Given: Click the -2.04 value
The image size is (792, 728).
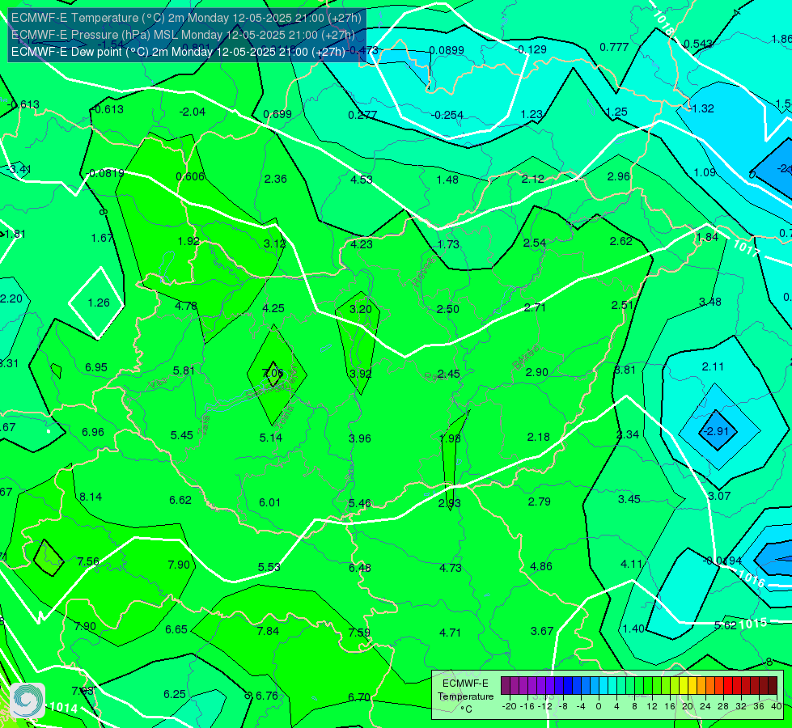Looking at the screenshot, I should pyautogui.click(x=193, y=112).
